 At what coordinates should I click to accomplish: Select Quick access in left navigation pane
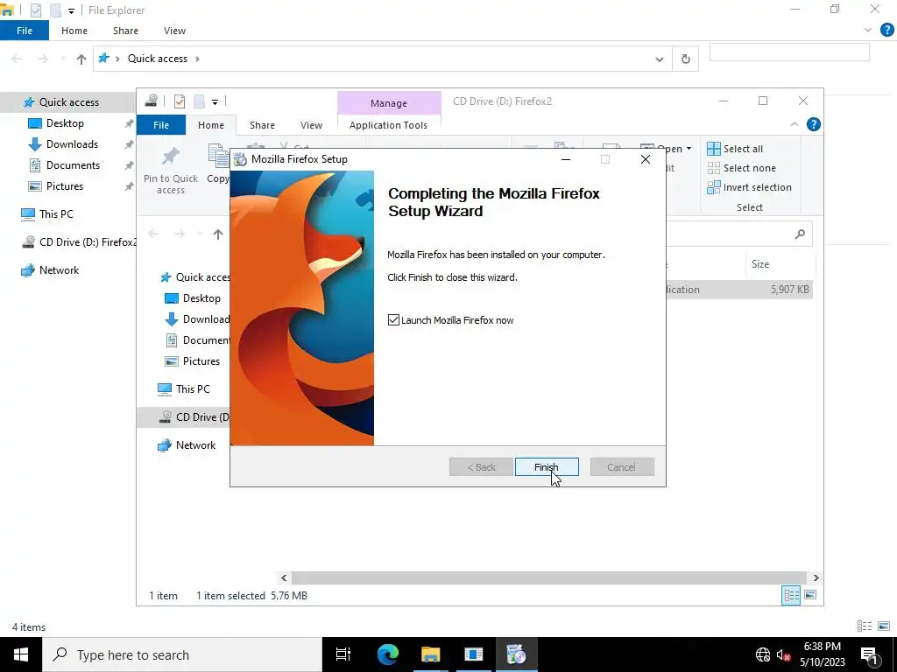pyautogui.click(x=68, y=102)
